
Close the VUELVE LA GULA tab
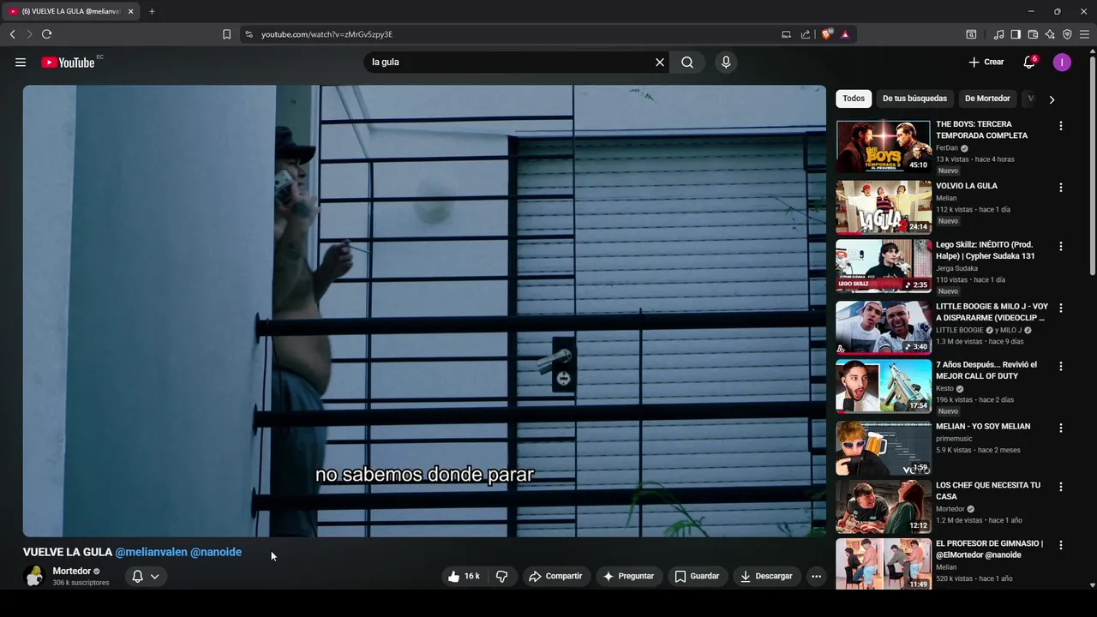tap(130, 11)
